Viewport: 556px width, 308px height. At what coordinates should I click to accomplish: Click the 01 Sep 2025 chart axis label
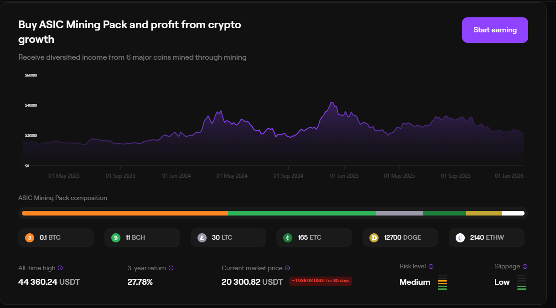click(x=456, y=176)
